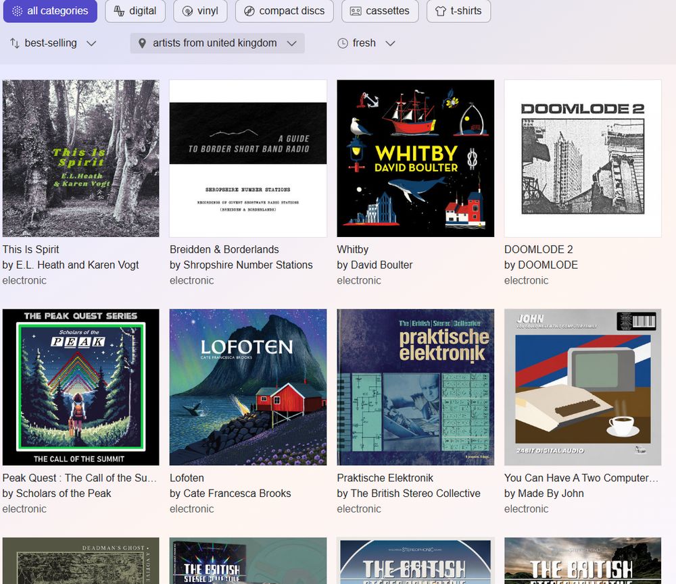This screenshot has height=584, width=676.
Task: Expand chevron next to fresh
Action: click(x=390, y=43)
